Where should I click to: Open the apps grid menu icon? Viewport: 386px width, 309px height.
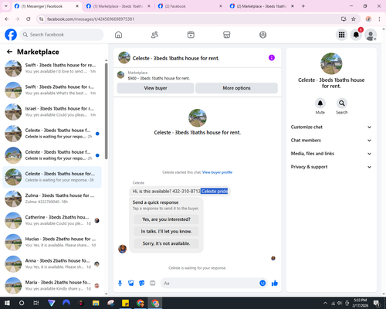tap(341, 35)
